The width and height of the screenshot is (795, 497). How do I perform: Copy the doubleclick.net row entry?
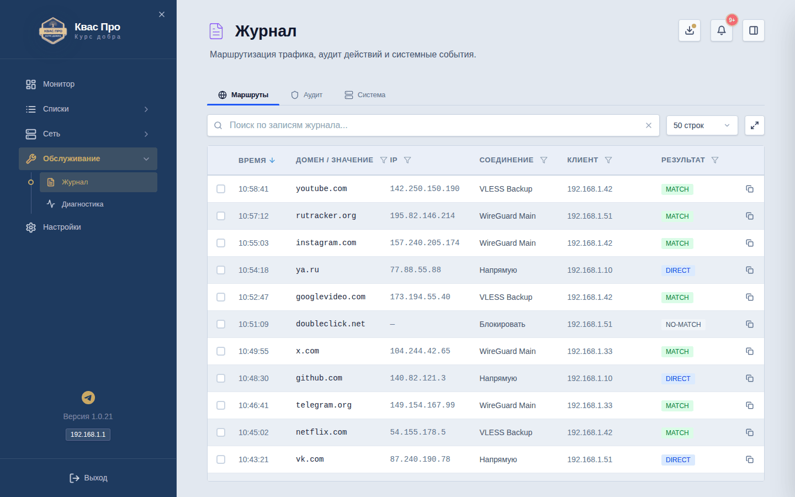(x=750, y=324)
